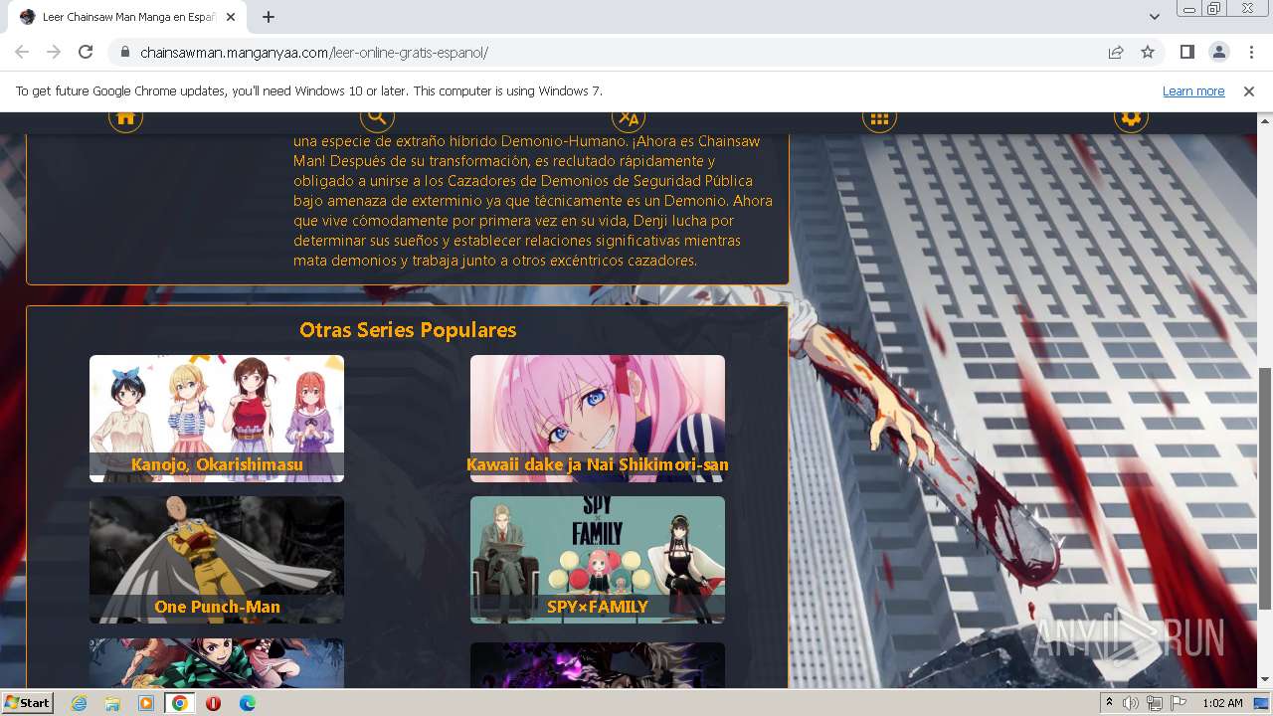Go back using browser back arrow
The image size is (1273, 716).
point(22,52)
